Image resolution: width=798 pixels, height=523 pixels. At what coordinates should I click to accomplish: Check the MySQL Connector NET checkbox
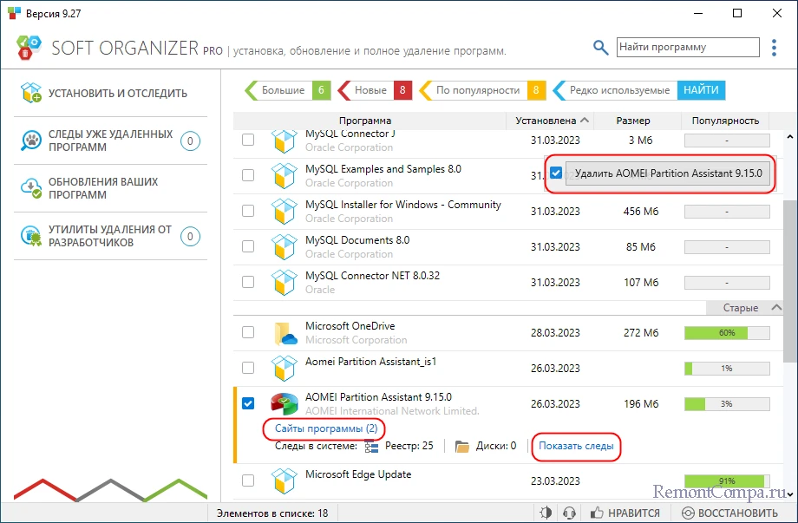click(x=248, y=283)
